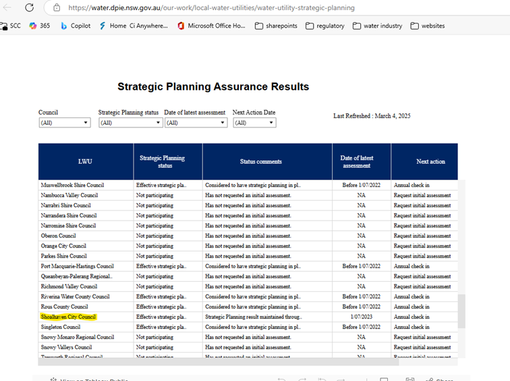
Task: Click Singleton Council's Before 1/07/2022 date cell
Action: [362, 326]
